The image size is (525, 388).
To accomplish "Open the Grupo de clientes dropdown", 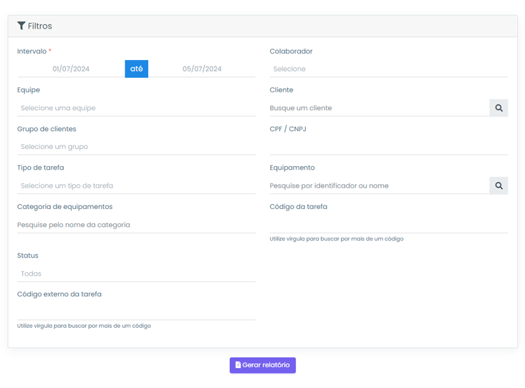I will point(136,147).
